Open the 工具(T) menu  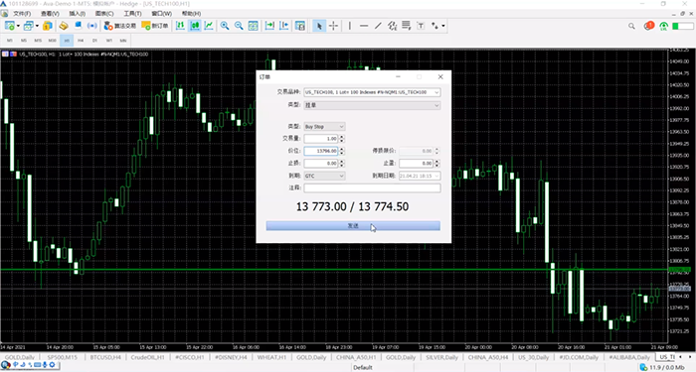pos(132,13)
